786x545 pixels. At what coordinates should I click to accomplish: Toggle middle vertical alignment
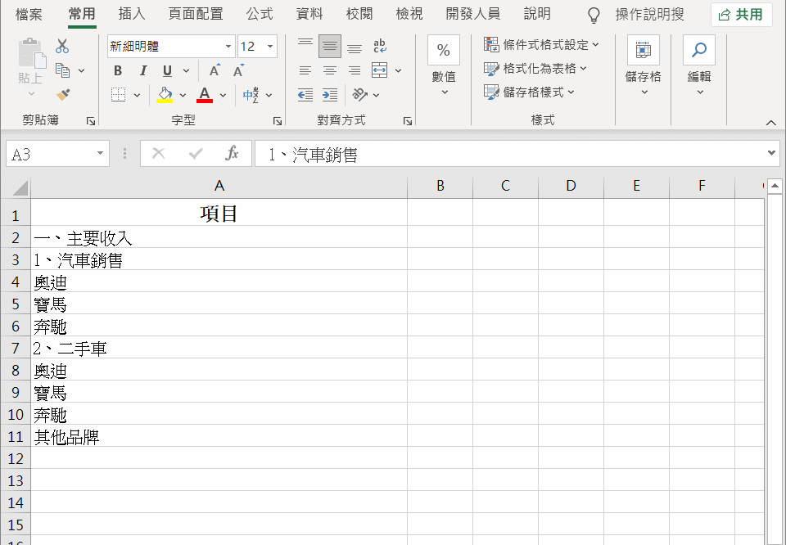pyautogui.click(x=330, y=46)
